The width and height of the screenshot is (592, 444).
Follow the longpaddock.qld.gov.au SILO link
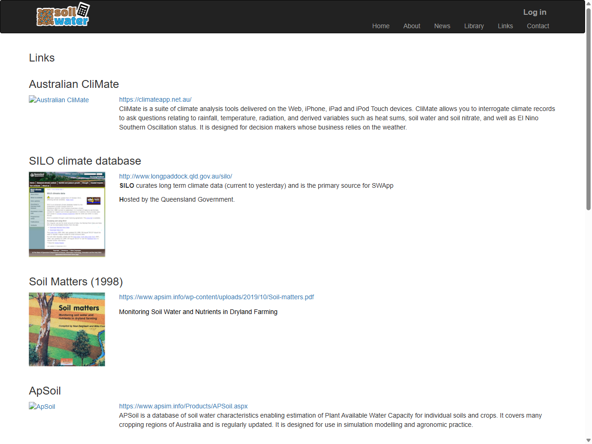(176, 176)
